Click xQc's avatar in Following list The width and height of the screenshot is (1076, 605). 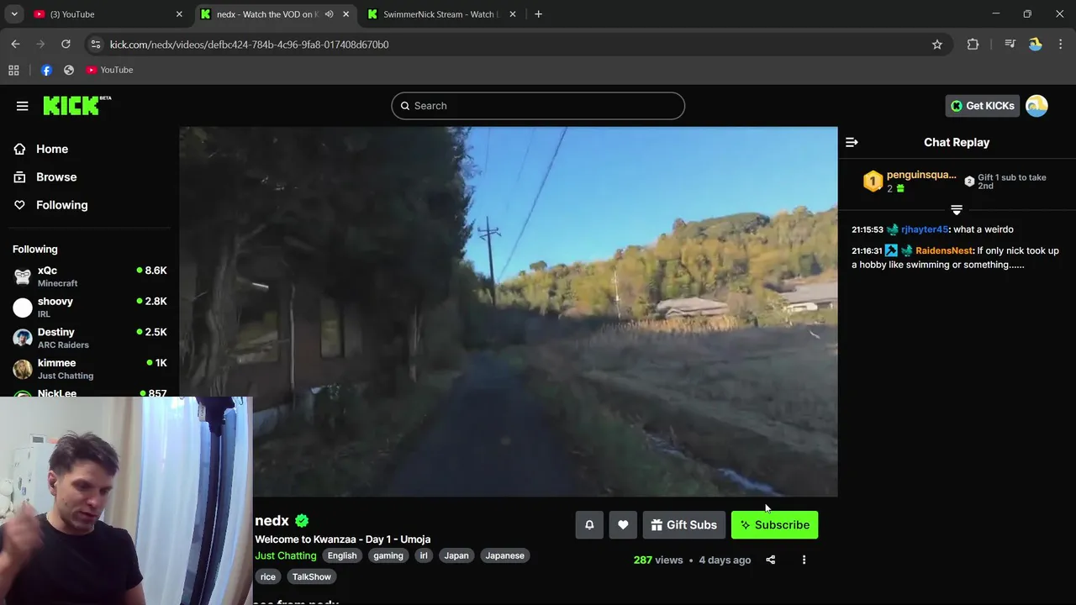click(23, 276)
